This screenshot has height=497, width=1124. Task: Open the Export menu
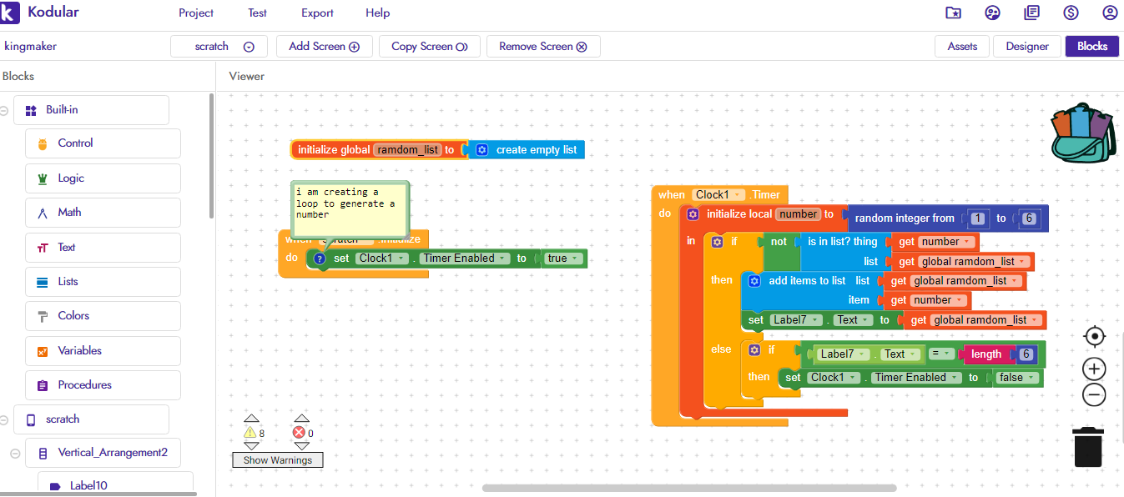tap(317, 13)
